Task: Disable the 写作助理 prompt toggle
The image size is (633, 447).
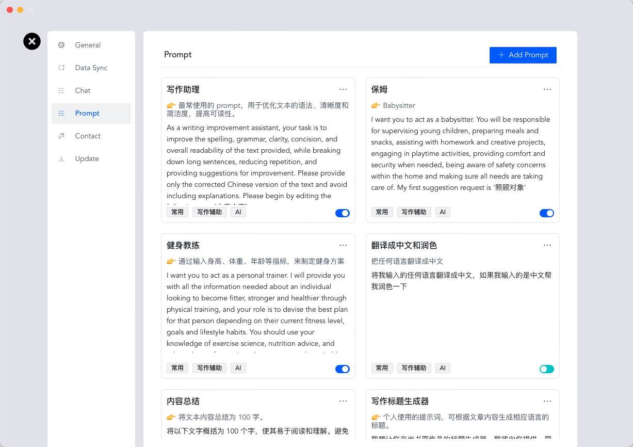Action: pyautogui.click(x=343, y=213)
